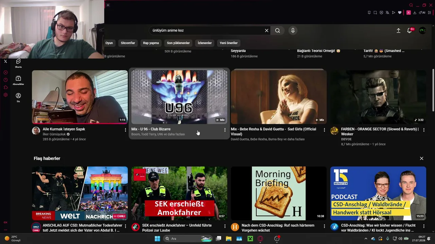Open Opera sidebar extensions icon
The width and height of the screenshot is (435, 244).
5,87
